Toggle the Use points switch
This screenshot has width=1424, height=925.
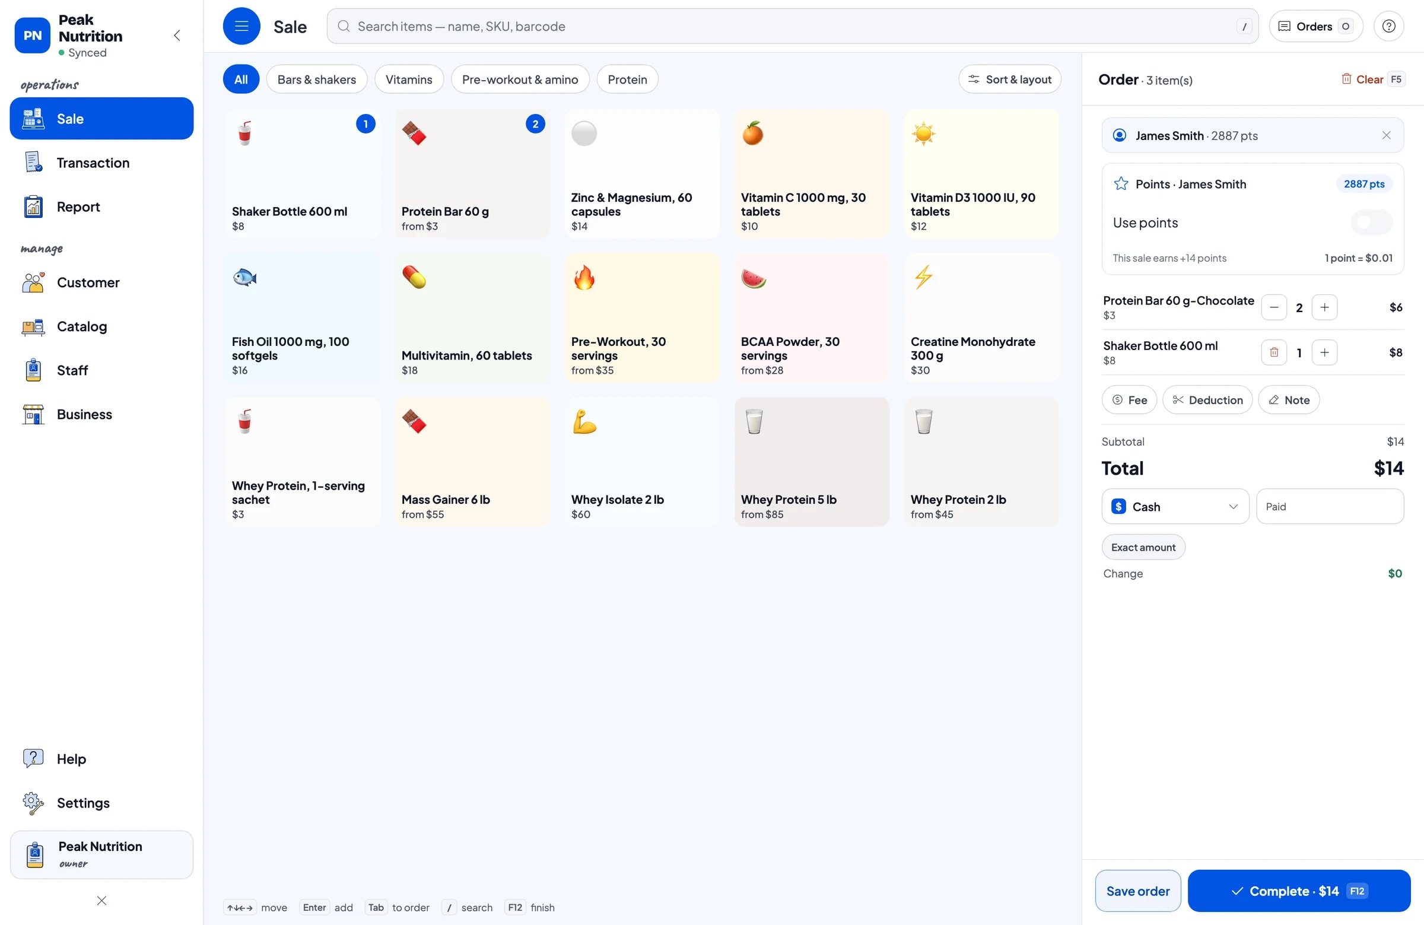[x=1371, y=222]
